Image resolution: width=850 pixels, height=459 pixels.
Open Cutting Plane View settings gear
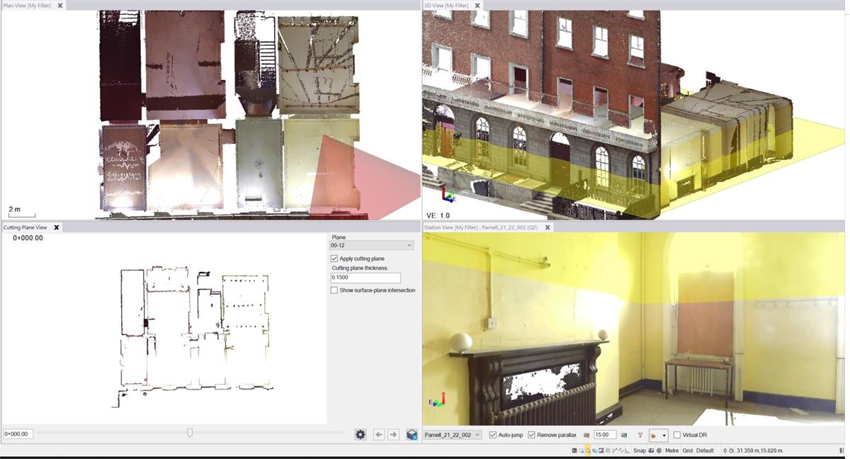point(361,434)
